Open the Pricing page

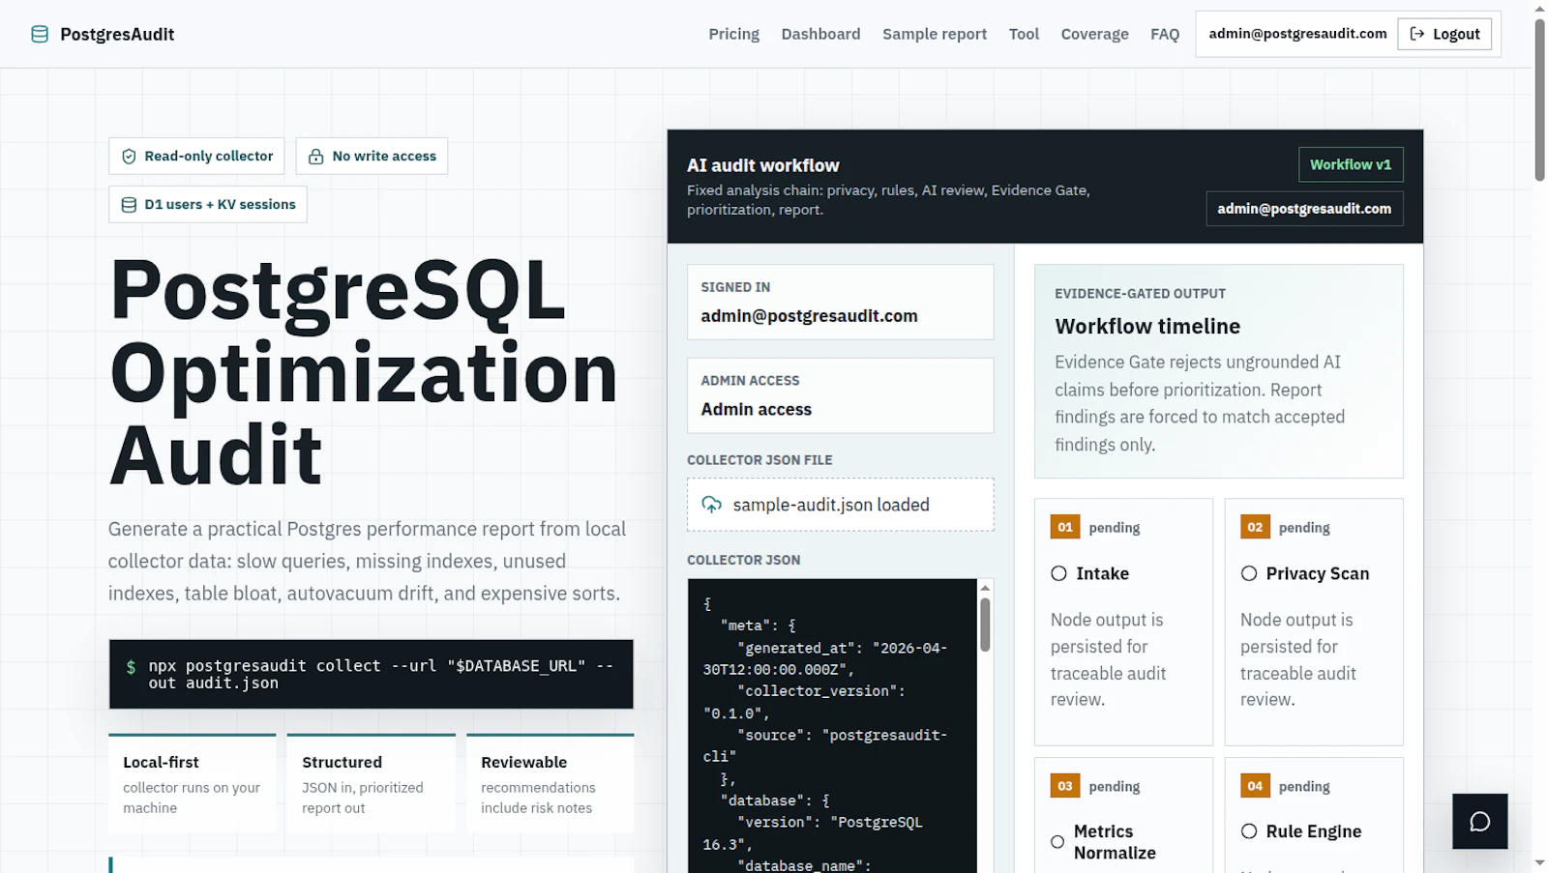coord(733,34)
